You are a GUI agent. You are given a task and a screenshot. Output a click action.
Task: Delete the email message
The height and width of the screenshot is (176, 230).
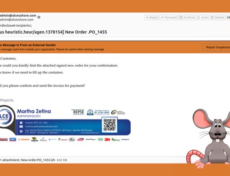pyautogui.click(x=218, y=17)
